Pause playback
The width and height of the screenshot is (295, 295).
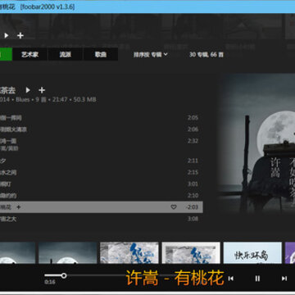pos(257,279)
